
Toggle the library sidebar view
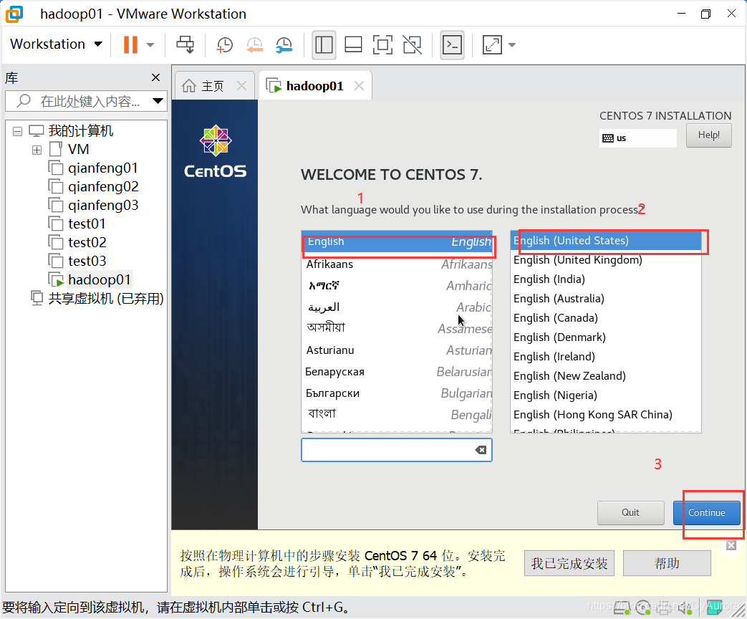point(324,45)
